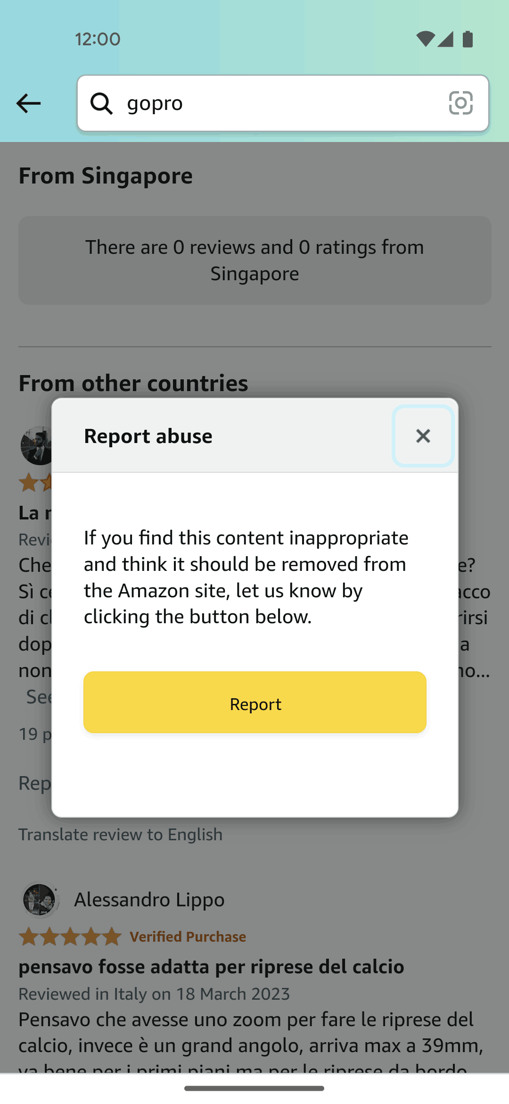Tap Alessandro Lippo's profile picture
This screenshot has height=1104, width=509.
[x=40, y=900]
